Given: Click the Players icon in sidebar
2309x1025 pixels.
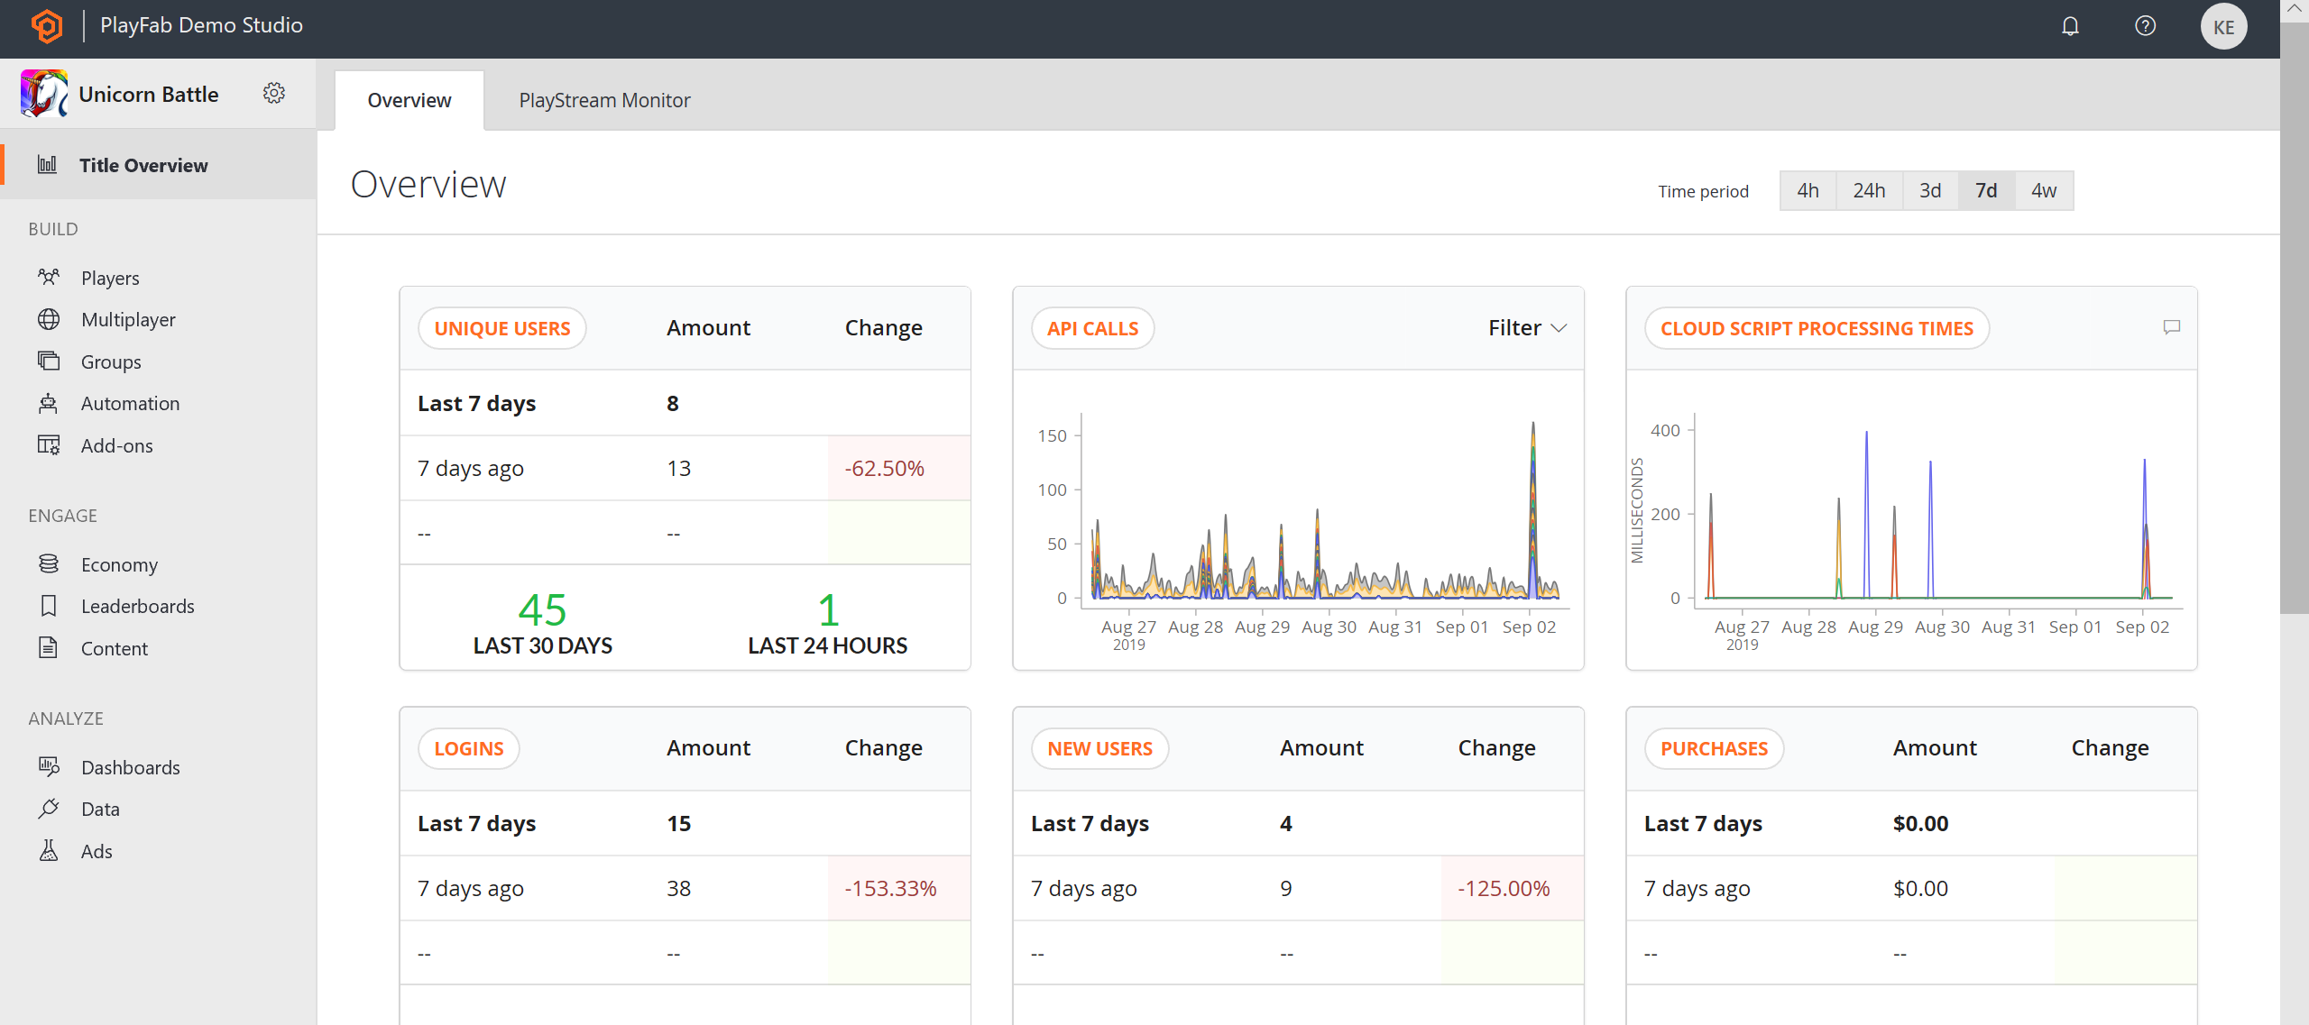Looking at the screenshot, I should pos(47,277).
